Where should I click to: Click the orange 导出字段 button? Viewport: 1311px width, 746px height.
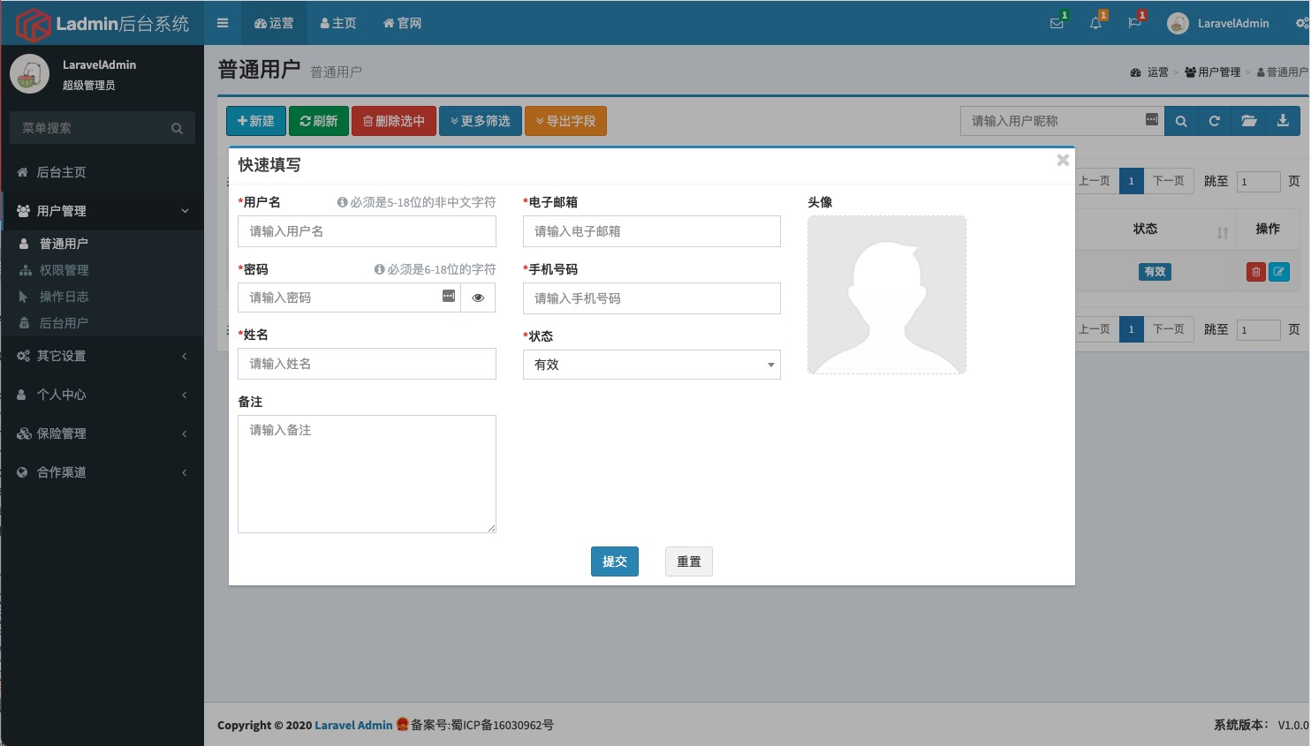[566, 121]
